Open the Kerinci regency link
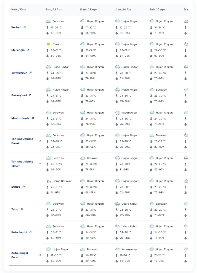This screenshot has width=197, height=273. (x=16, y=27)
